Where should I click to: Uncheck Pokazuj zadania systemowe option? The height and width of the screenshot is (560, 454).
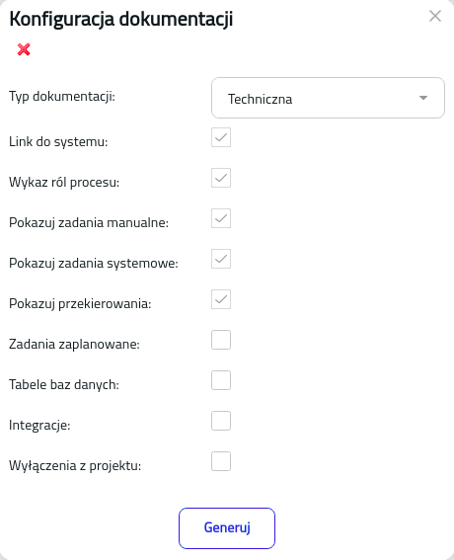[221, 259]
